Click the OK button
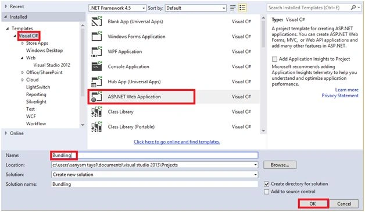Image resolution: width=365 pixels, height=212 pixels. coord(313,204)
